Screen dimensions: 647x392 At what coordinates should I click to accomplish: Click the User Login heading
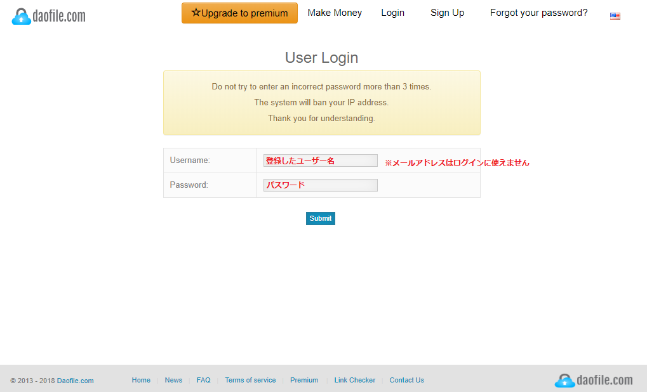tap(321, 58)
